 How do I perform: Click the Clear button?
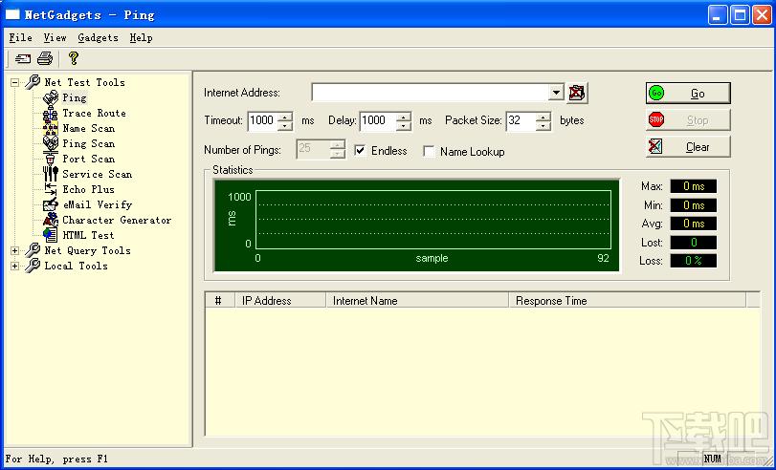688,147
